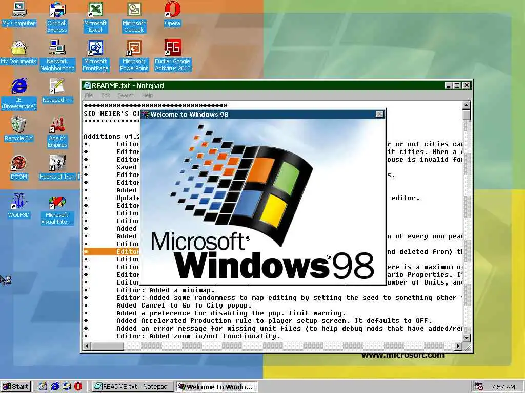
Task: Click Notepad vertical scrollbar down arrow
Action: click(466, 338)
